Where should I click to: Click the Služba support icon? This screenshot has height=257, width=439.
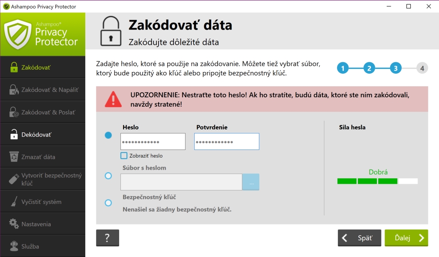click(x=14, y=246)
